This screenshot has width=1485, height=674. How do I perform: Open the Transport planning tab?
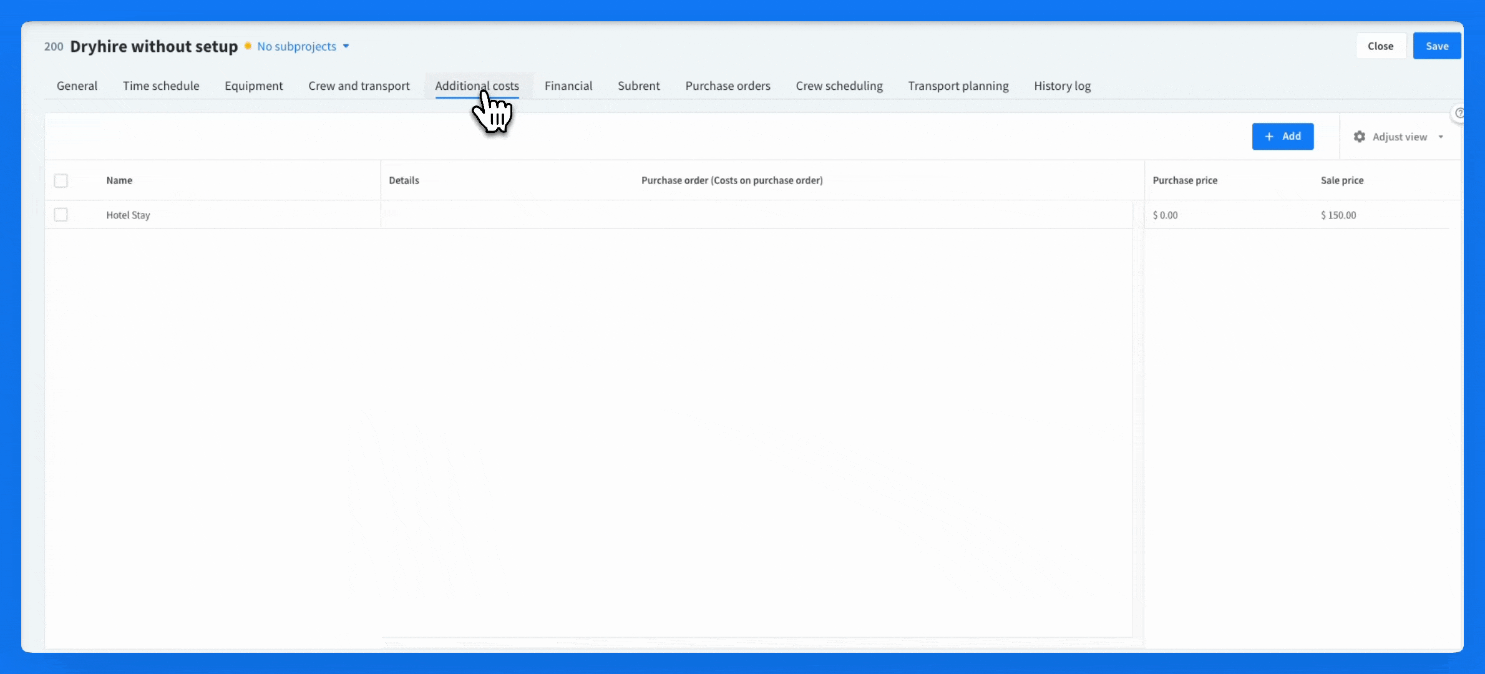(958, 86)
